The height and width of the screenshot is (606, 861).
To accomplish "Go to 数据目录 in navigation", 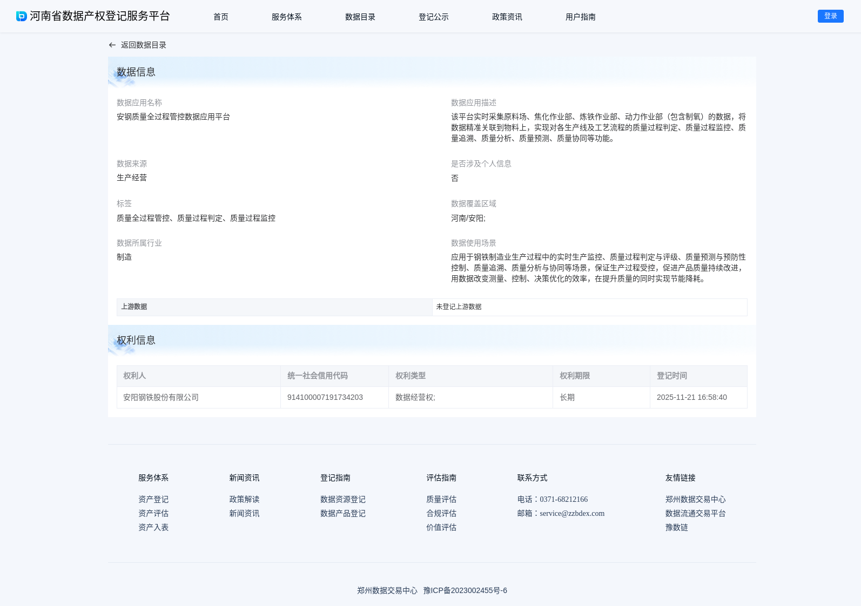I will coord(360,17).
